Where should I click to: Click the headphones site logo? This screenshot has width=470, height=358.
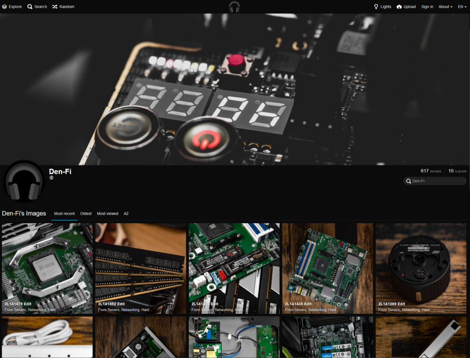click(234, 7)
